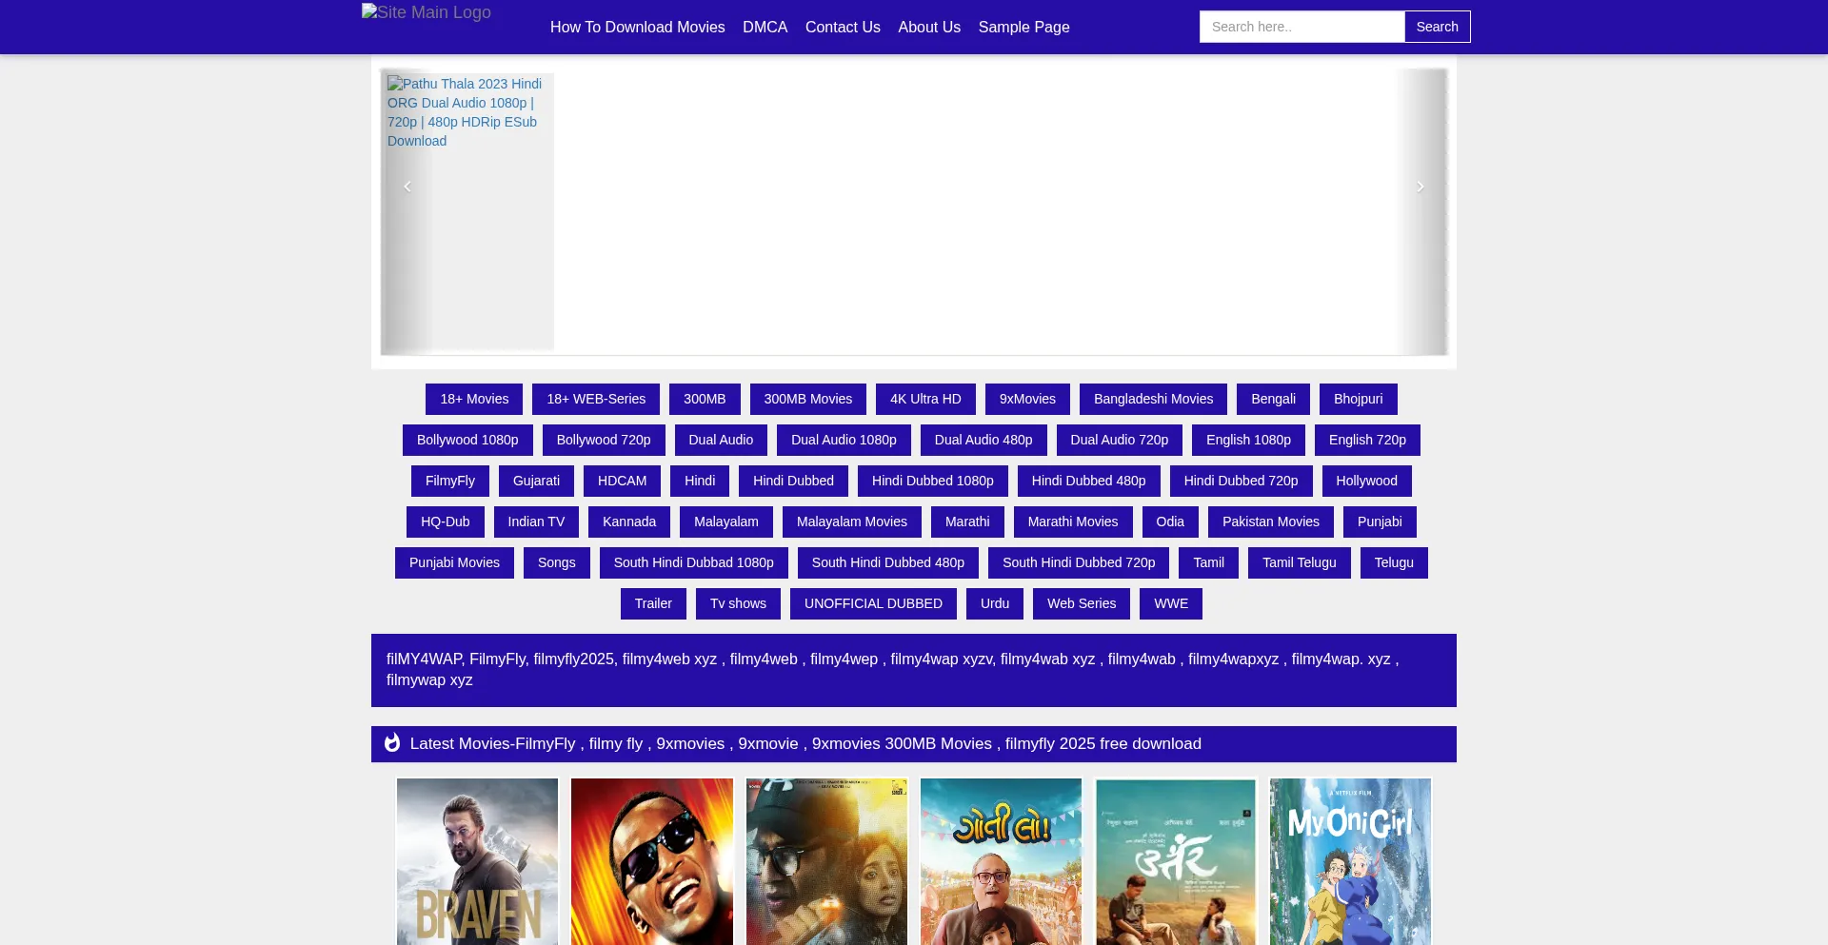Open Indian TV category
Image resolution: width=1828 pixels, height=945 pixels.
pos(536,522)
